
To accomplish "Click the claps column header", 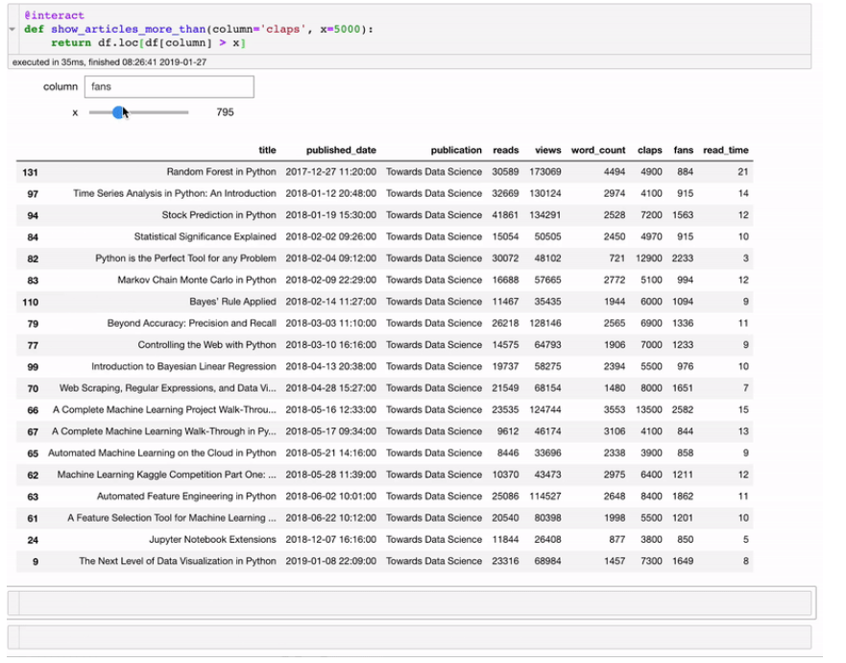I will pos(649,150).
